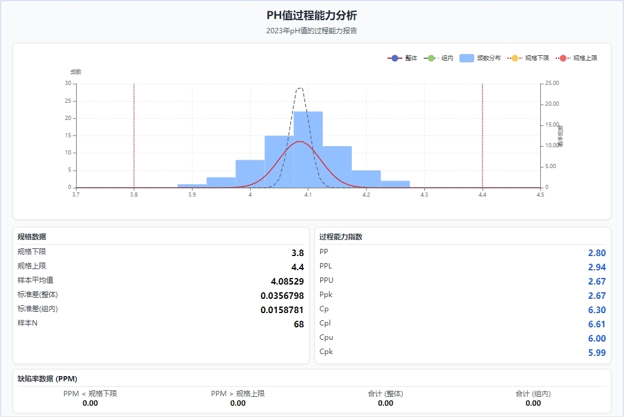624x417 pixels.
Task: Click the yellow 规格下限 legend marker
Action: [x=515, y=58]
